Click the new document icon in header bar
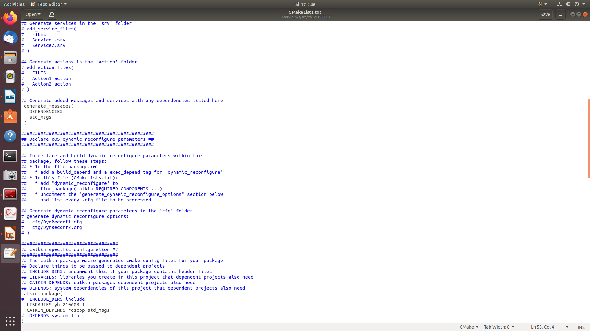Image resolution: width=590 pixels, height=331 pixels. coord(52,14)
